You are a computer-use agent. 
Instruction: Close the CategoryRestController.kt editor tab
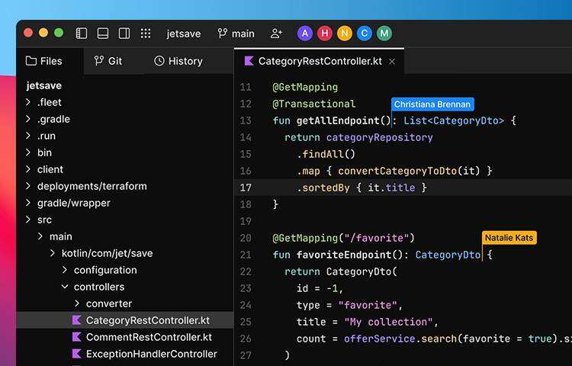[x=392, y=61]
